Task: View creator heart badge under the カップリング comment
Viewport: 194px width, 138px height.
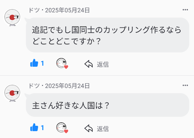Action: point(62,64)
